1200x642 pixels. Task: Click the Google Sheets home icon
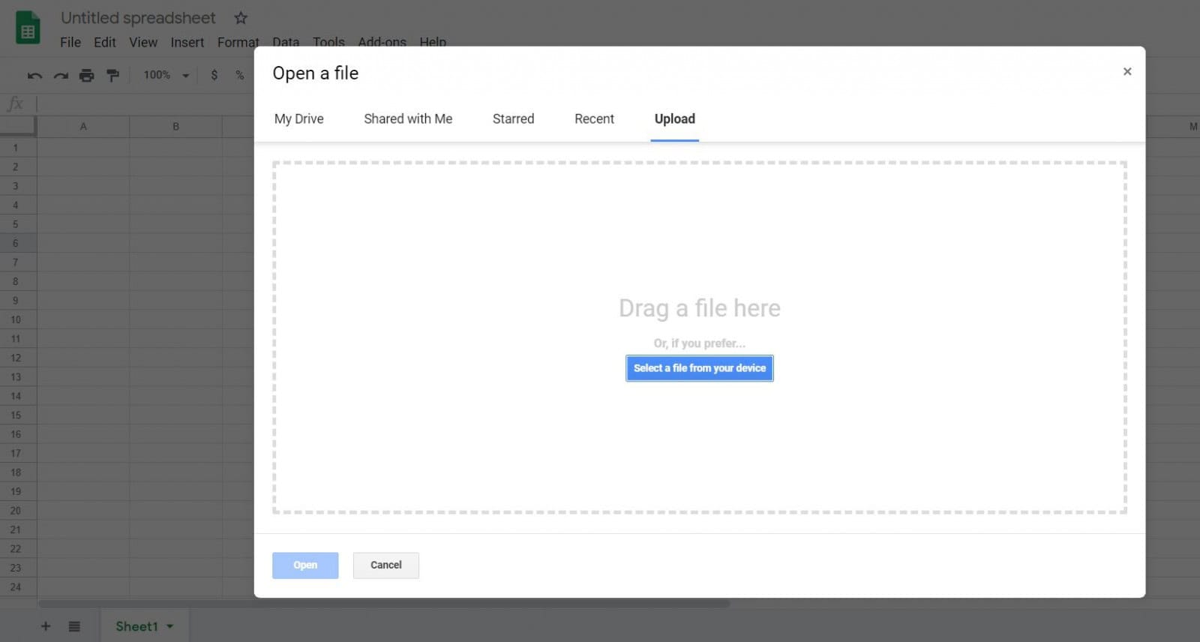pyautogui.click(x=28, y=28)
